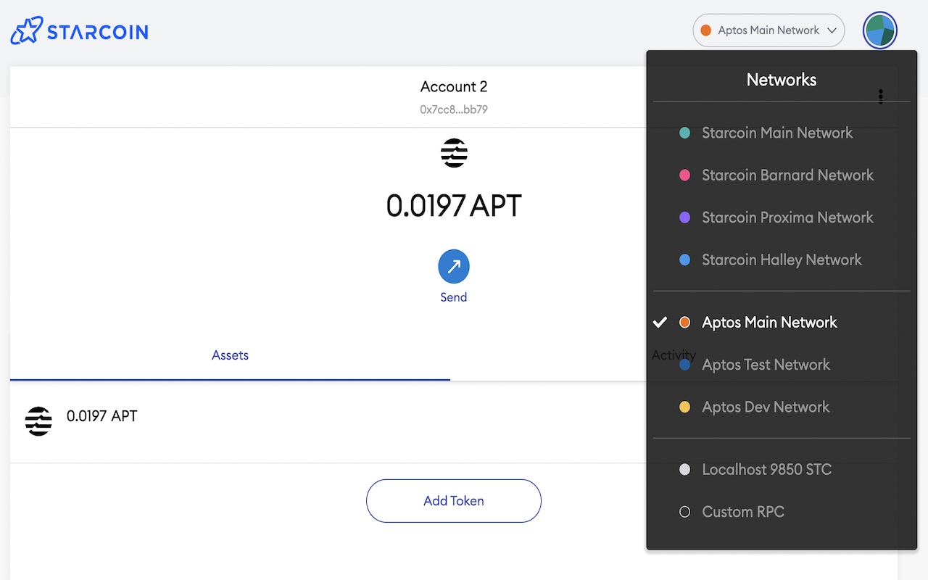928x580 pixels.
Task: Switch to Starcoin Barnard Network
Action: coord(787,175)
